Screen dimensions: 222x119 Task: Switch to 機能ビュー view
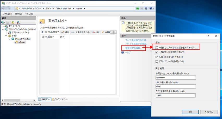45,99
